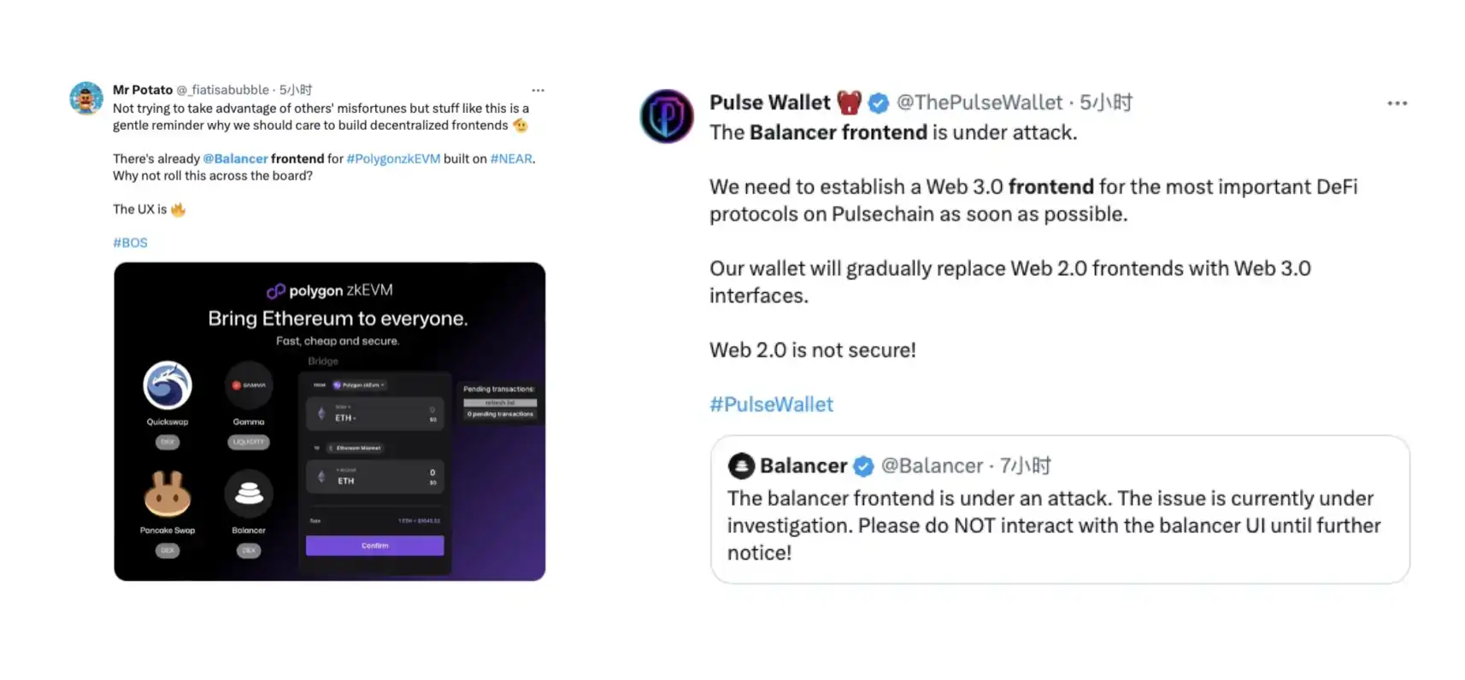Image resolution: width=1465 pixels, height=680 pixels.
Task: Open more options menu on Mr Potato's tweet
Action: (x=538, y=90)
